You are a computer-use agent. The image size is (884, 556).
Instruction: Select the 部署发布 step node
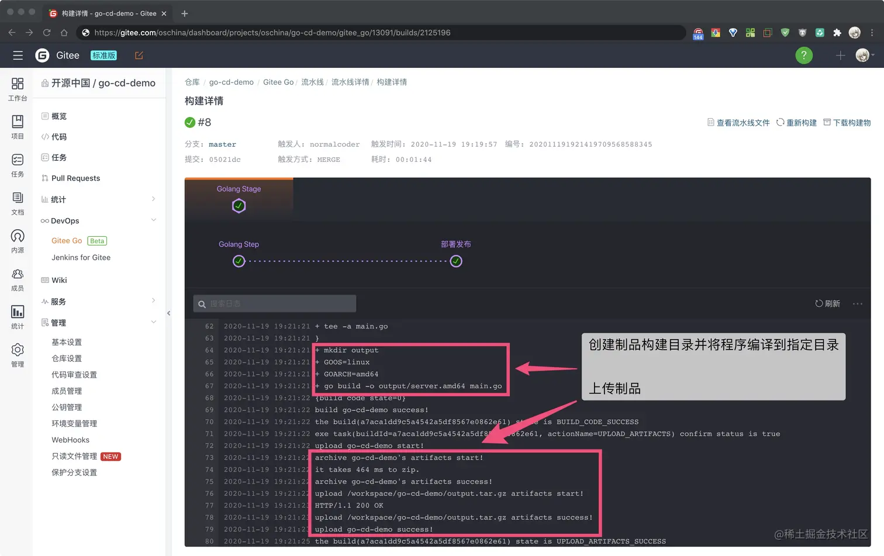pyautogui.click(x=456, y=261)
